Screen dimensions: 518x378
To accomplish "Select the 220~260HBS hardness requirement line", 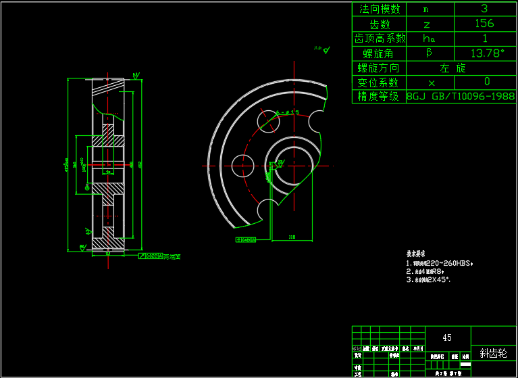I will tap(440, 263).
